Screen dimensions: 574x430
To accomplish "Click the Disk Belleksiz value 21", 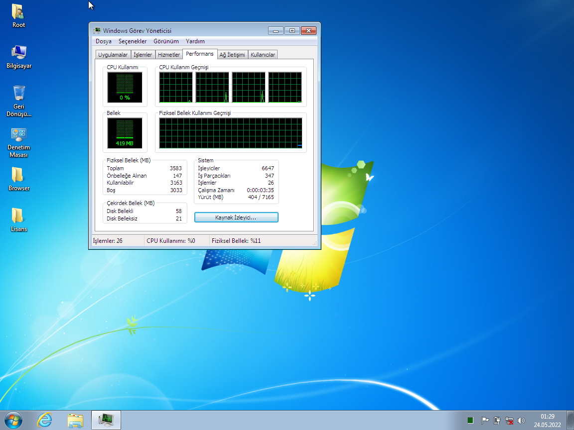I will [179, 218].
